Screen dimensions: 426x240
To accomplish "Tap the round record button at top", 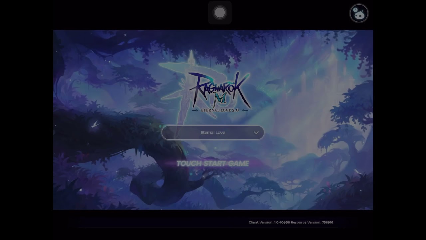I will tap(220, 13).
